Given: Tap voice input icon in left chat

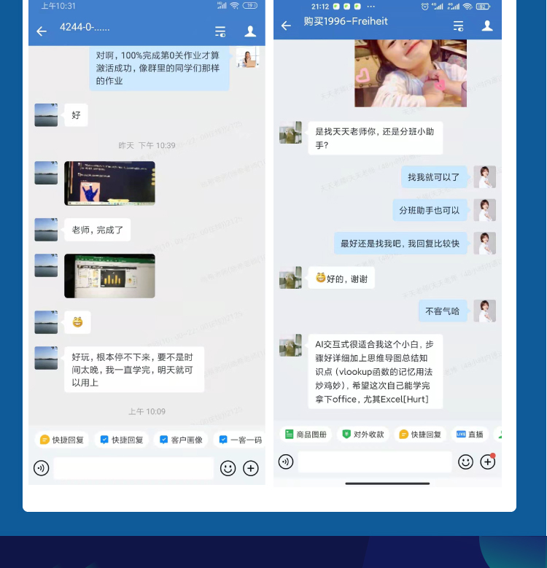Looking at the screenshot, I should (42, 468).
